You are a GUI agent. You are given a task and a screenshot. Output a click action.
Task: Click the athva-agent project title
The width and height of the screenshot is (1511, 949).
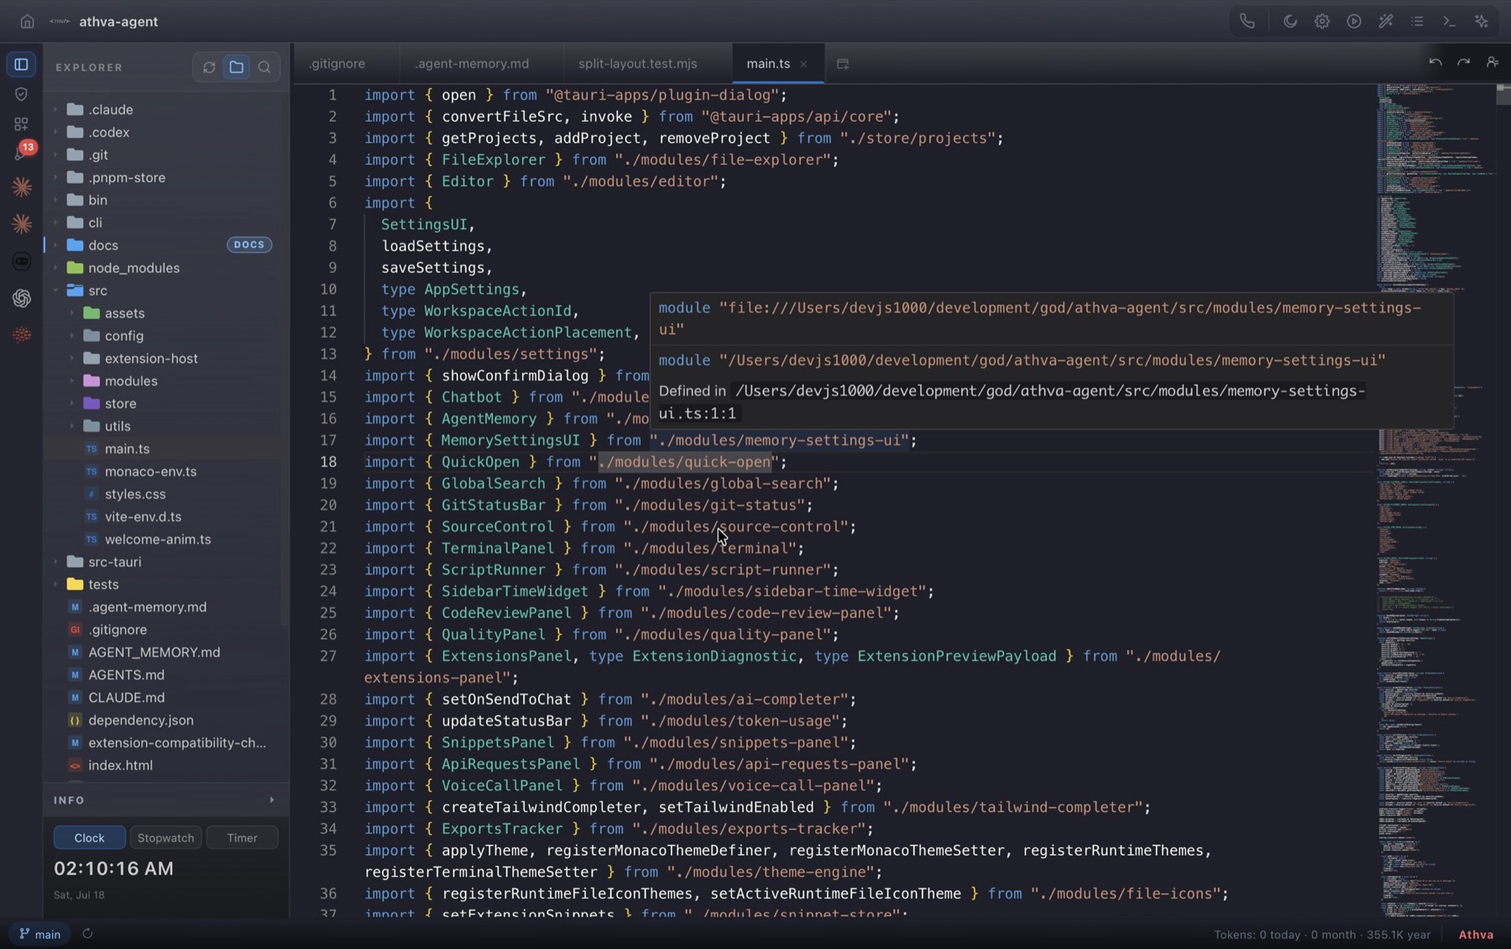point(118,22)
